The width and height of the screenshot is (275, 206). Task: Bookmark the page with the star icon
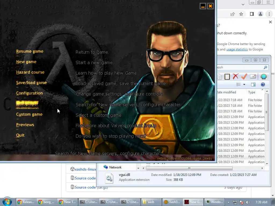pos(241,14)
